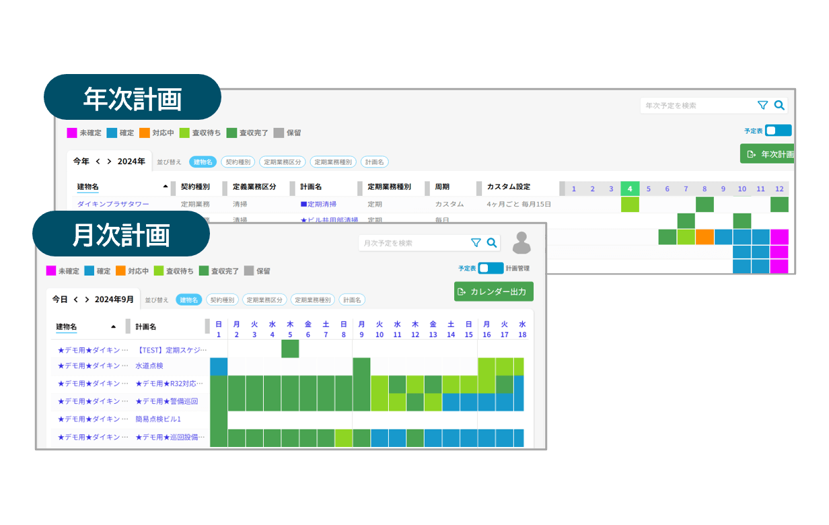Image resolution: width=829 pixels, height=525 pixels.
Task: Click the カレンダー出力 button
Action: coord(493,291)
